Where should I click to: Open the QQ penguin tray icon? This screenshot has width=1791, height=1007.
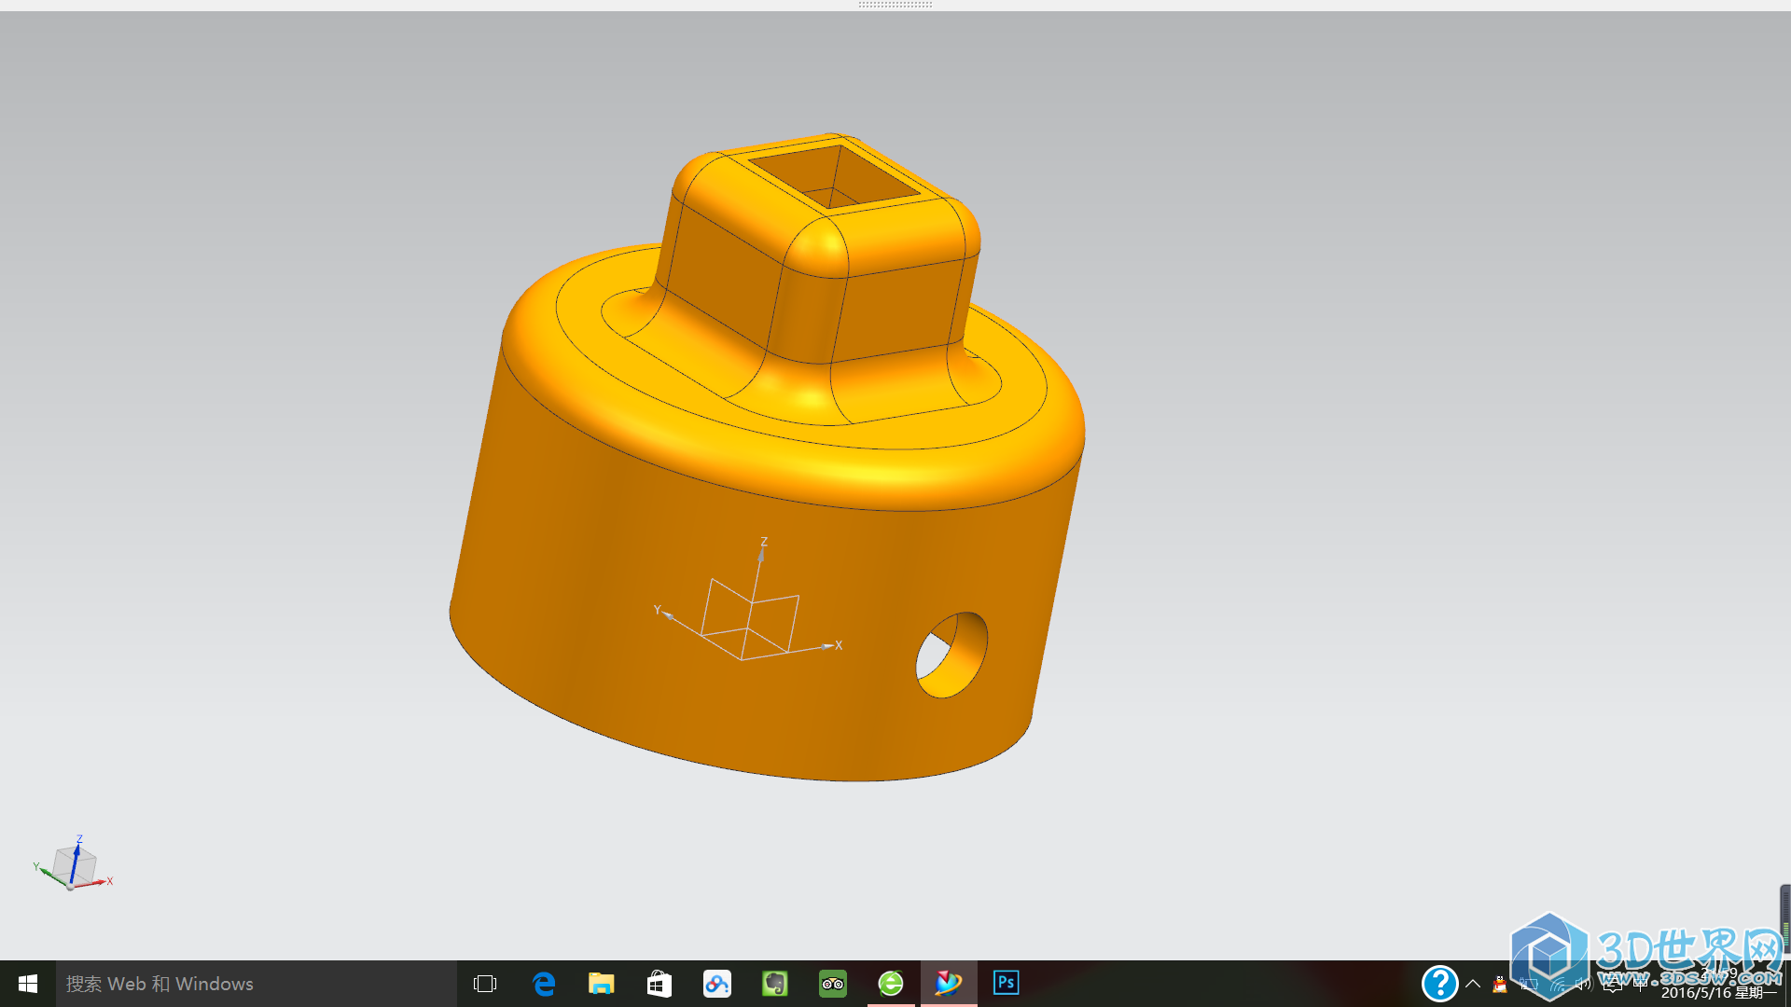point(1500,984)
